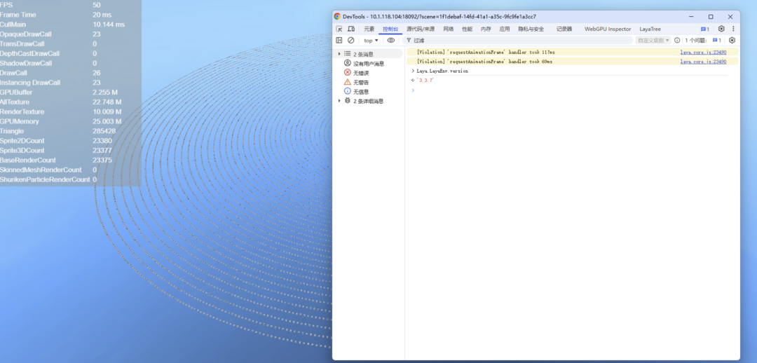Click the RenderTexture value 10.009 M
The width and height of the screenshot is (757, 363).
(107, 111)
